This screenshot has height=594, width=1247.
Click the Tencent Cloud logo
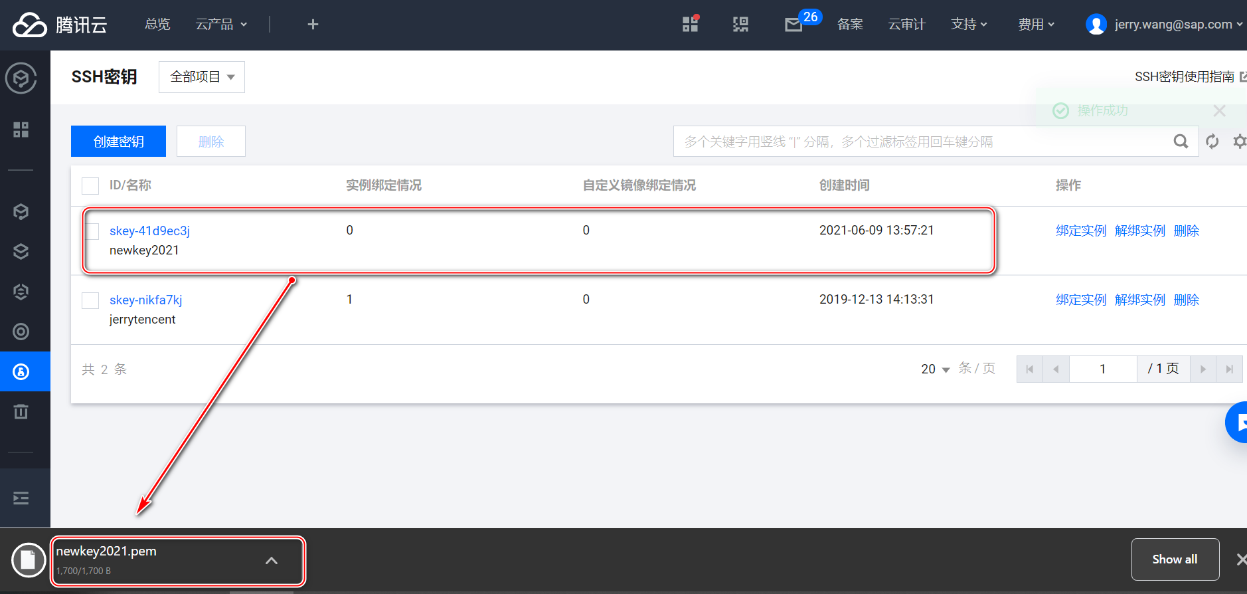click(60, 25)
